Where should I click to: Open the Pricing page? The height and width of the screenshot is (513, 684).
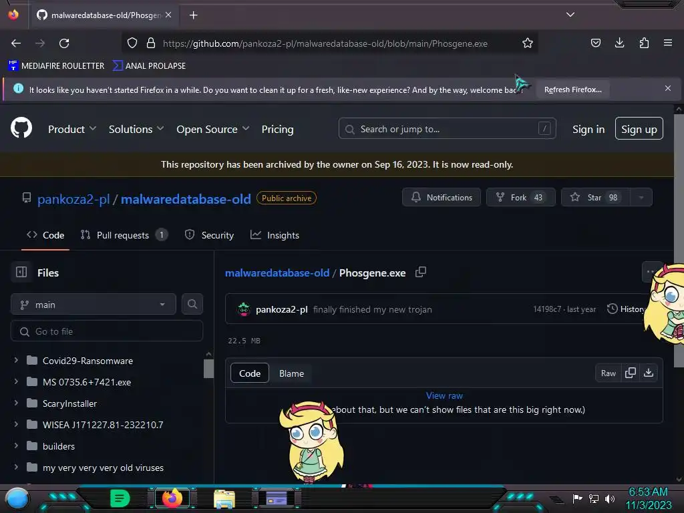[x=277, y=129]
